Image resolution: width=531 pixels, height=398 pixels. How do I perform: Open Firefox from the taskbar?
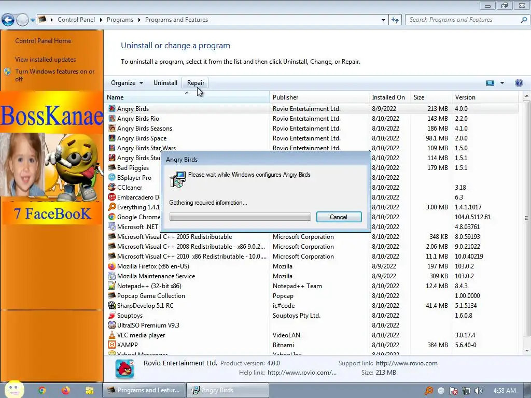[66, 390]
